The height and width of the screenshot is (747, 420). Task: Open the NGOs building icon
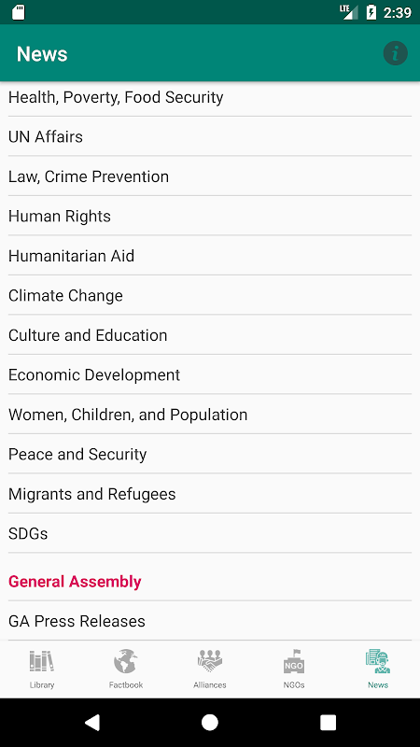294,661
